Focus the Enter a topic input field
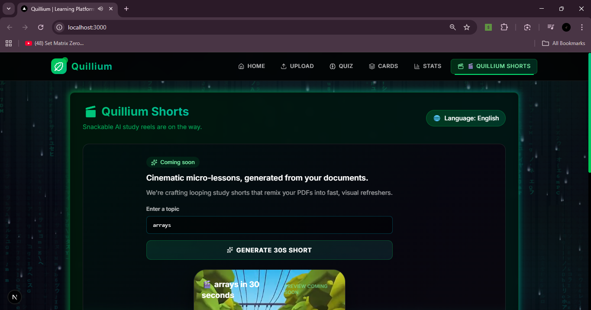This screenshot has width=591, height=310. point(269,225)
